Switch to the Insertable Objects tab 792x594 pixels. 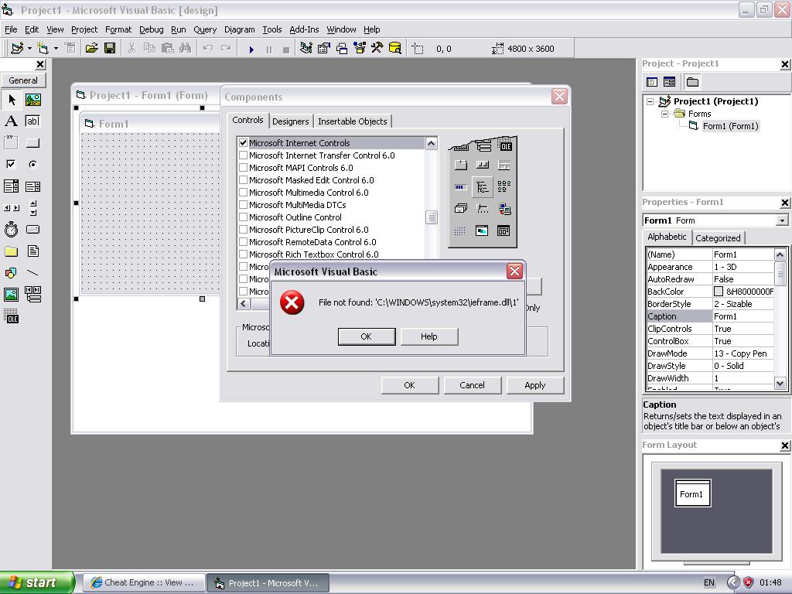tap(352, 121)
